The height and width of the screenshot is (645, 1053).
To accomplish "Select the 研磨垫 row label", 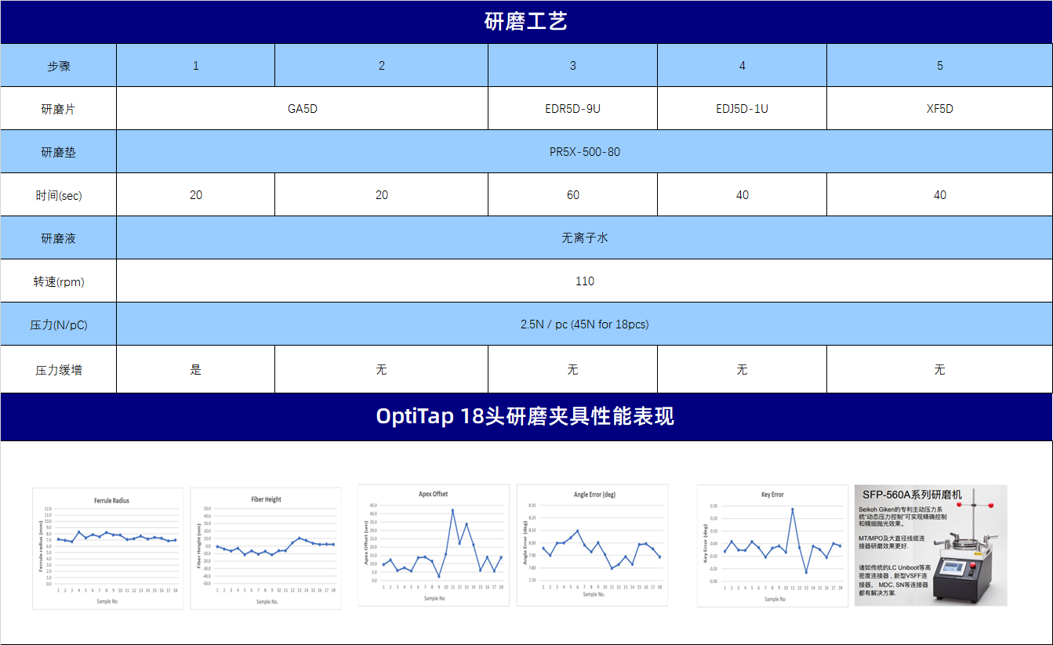I will click(59, 152).
